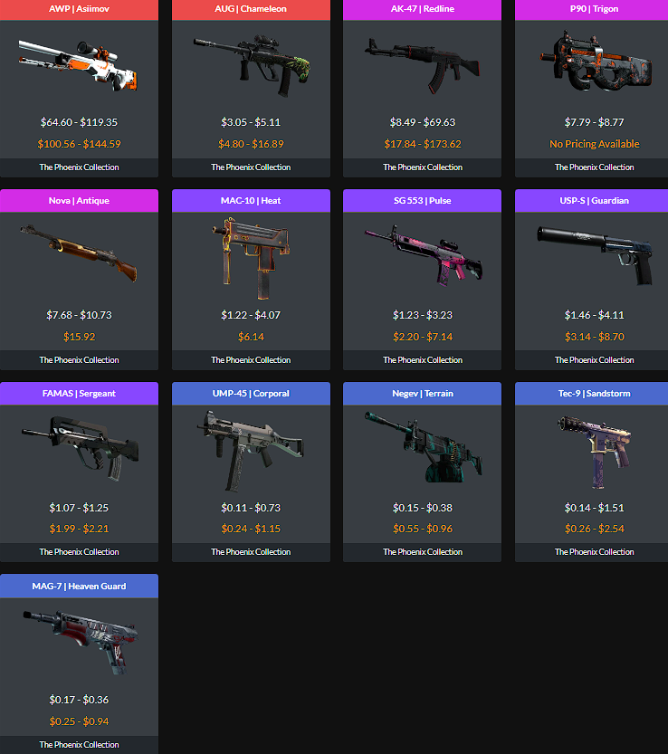Click the $8.49 - $69.63 Redline price
Screen dimensions: 668x754
[422, 122]
